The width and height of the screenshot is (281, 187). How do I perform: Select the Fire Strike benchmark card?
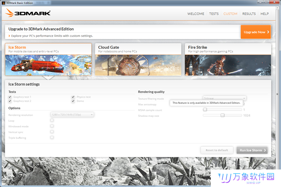point(228,59)
